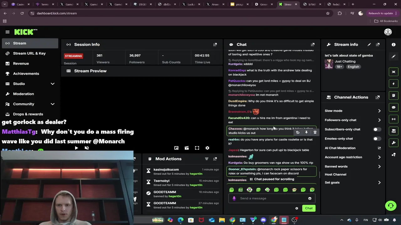Toggle the chat bubble icon in the right sidebar

pyautogui.click(x=393, y=107)
